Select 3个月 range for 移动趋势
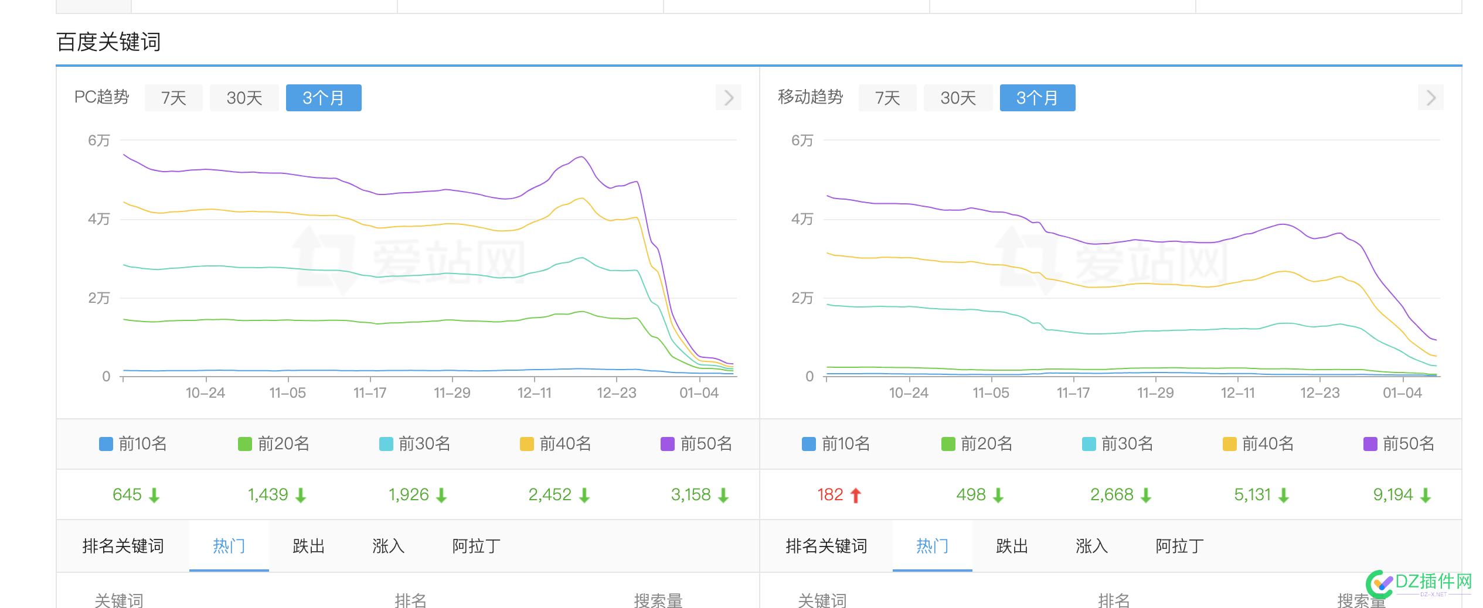Viewport: 1483px width, 608px height. pyautogui.click(x=1038, y=98)
